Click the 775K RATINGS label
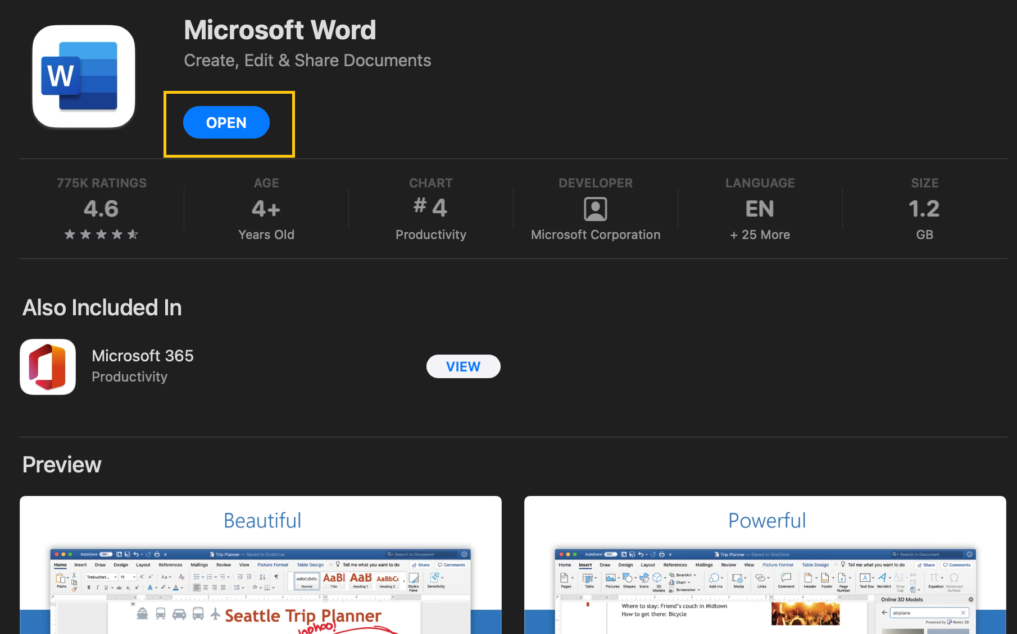The image size is (1017, 634). pos(102,183)
